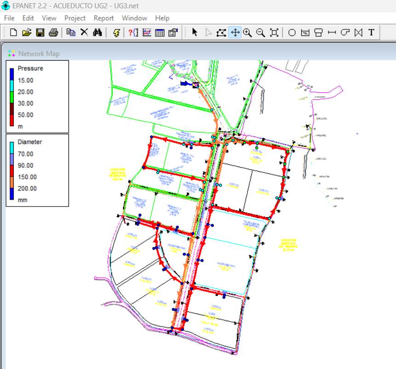The width and height of the screenshot is (396, 369).
Task: Click the Full Extent zoom icon
Action: pos(274,32)
